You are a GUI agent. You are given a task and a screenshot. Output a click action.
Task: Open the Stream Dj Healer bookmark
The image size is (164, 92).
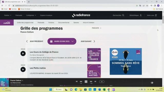coord(25,9)
